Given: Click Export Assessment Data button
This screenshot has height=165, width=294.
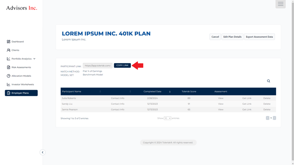Looking at the screenshot, I should pyautogui.click(x=259, y=37).
